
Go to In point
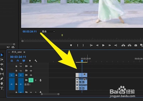(x=91, y=45)
